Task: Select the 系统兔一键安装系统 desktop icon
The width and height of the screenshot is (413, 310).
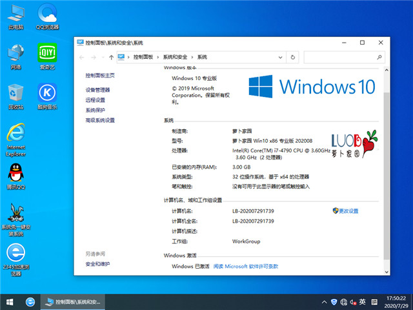Action: (15, 220)
